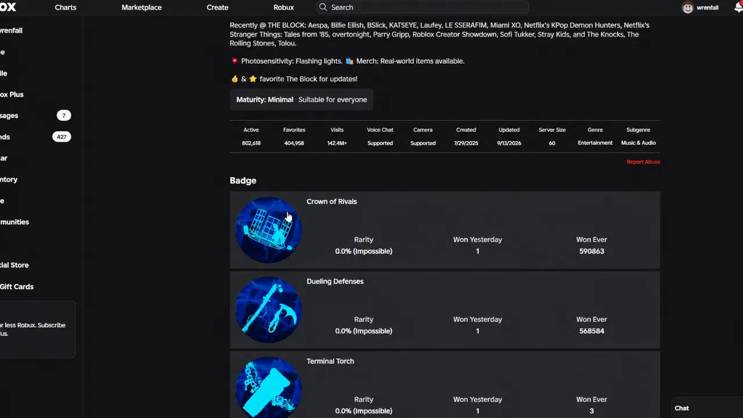Visit the Official Store sidebar link
The height and width of the screenshot is (418, 743).
(15, 265)
